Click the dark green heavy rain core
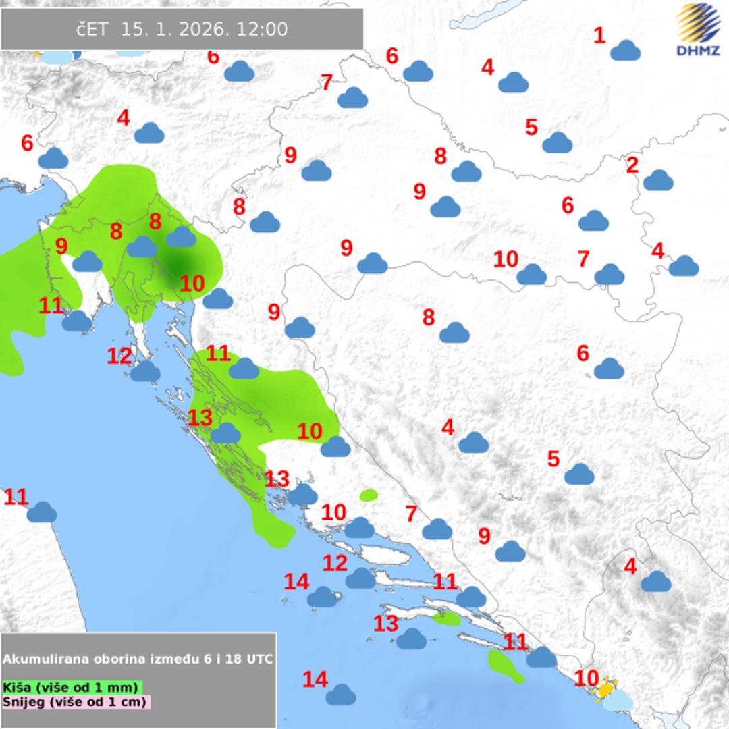This screenshot has height=729, width=729. 178,264
